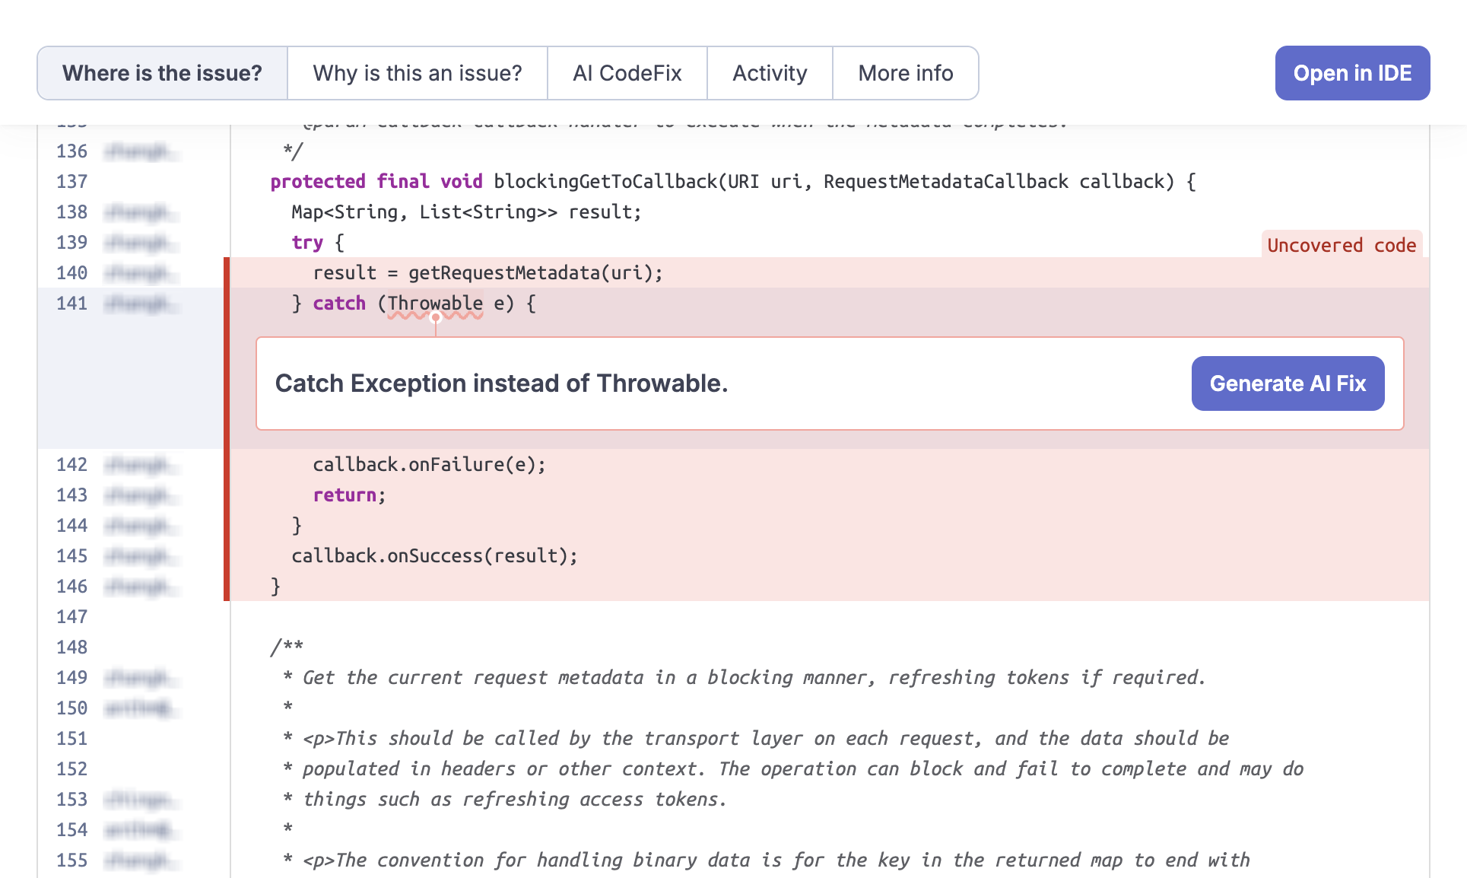The height and width of the screenshot is (878, 1467).
Task: Click the 'callback.onFailure(e);' line
Action: [x=429, y=465]
